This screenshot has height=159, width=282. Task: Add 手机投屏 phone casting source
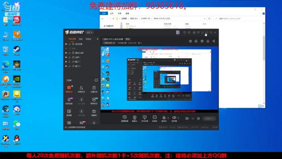click(145, 119)
